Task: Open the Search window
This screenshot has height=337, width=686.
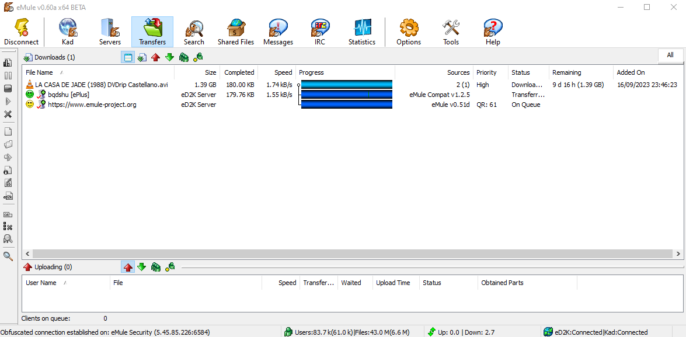Action: [x=194, y=32]
